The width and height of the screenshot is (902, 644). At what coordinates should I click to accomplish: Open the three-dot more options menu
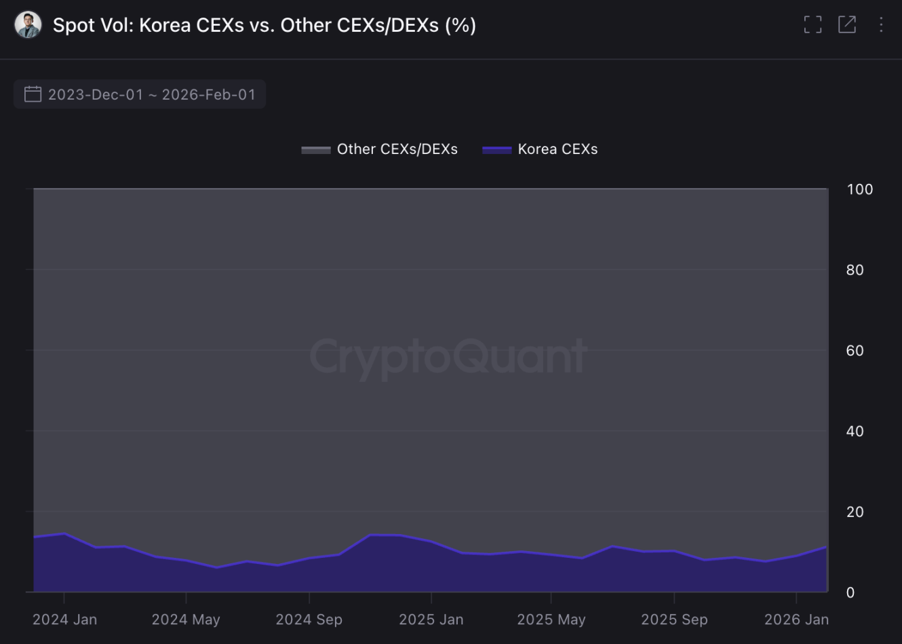(881, 25)
